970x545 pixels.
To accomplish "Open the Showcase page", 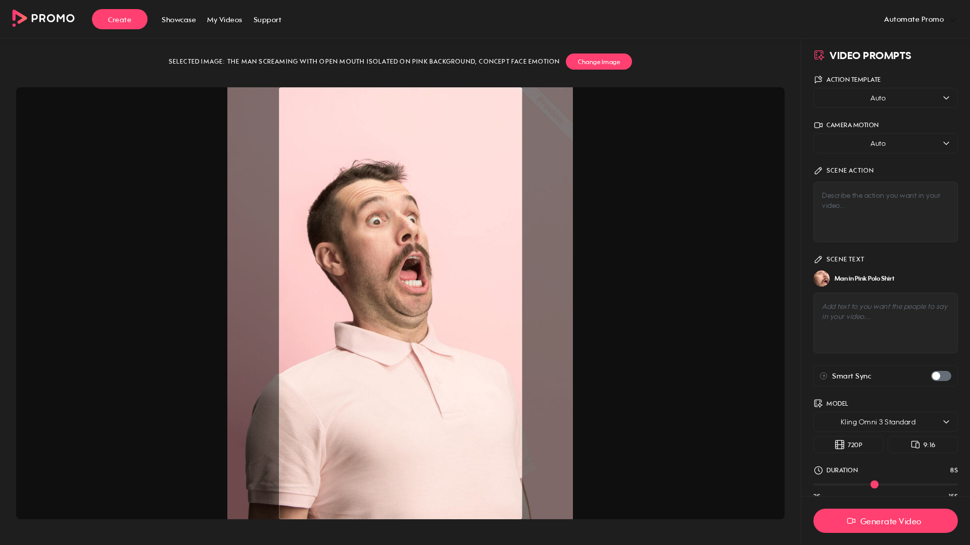I will (179, 20).
